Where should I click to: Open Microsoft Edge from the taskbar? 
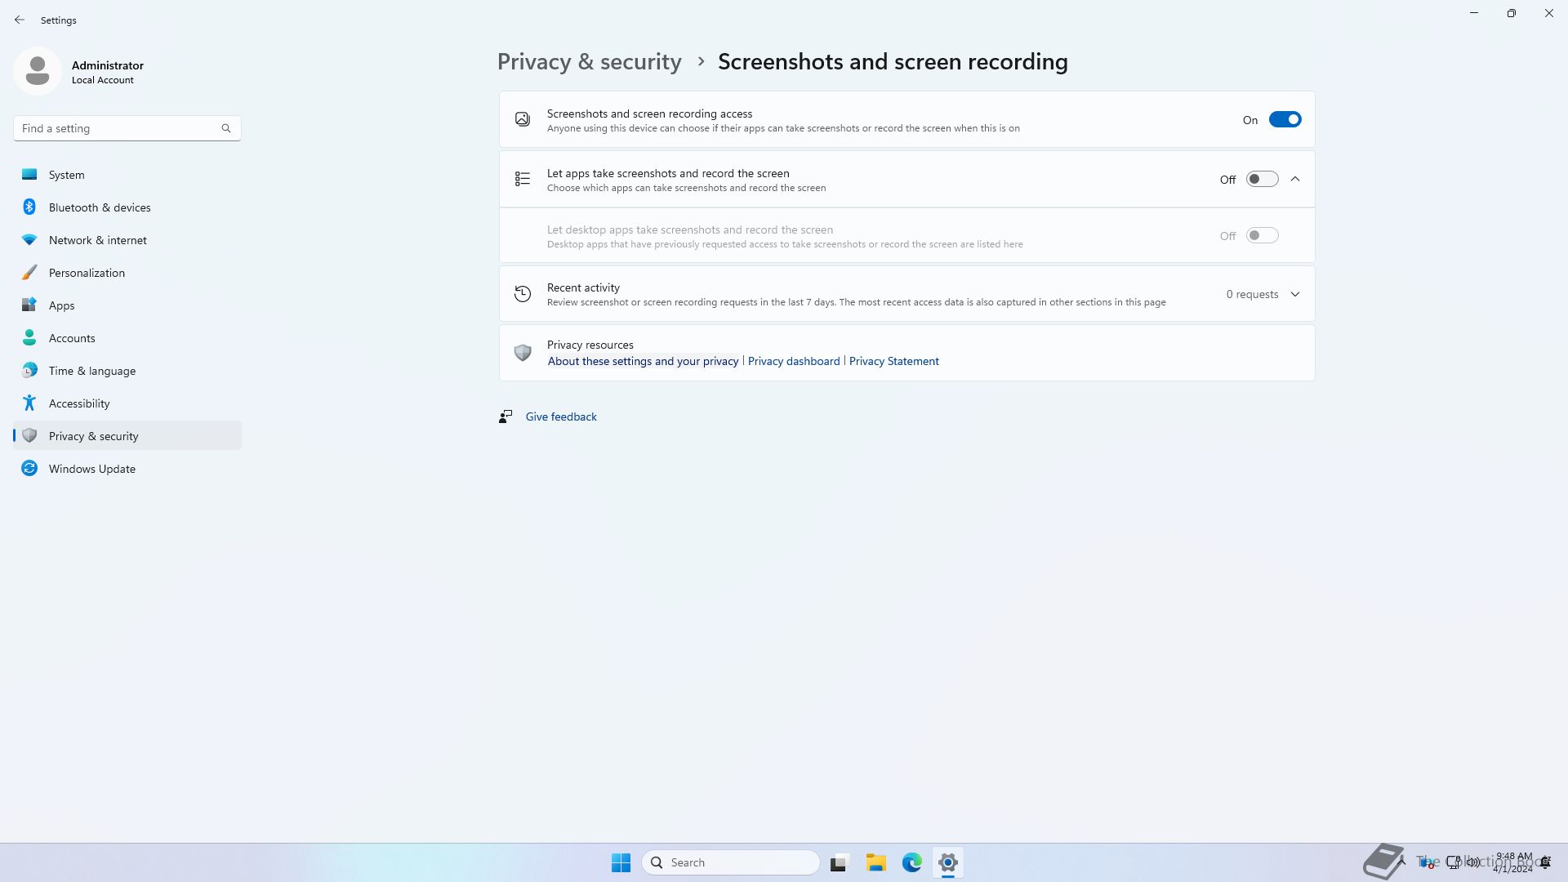coord(911,862)
